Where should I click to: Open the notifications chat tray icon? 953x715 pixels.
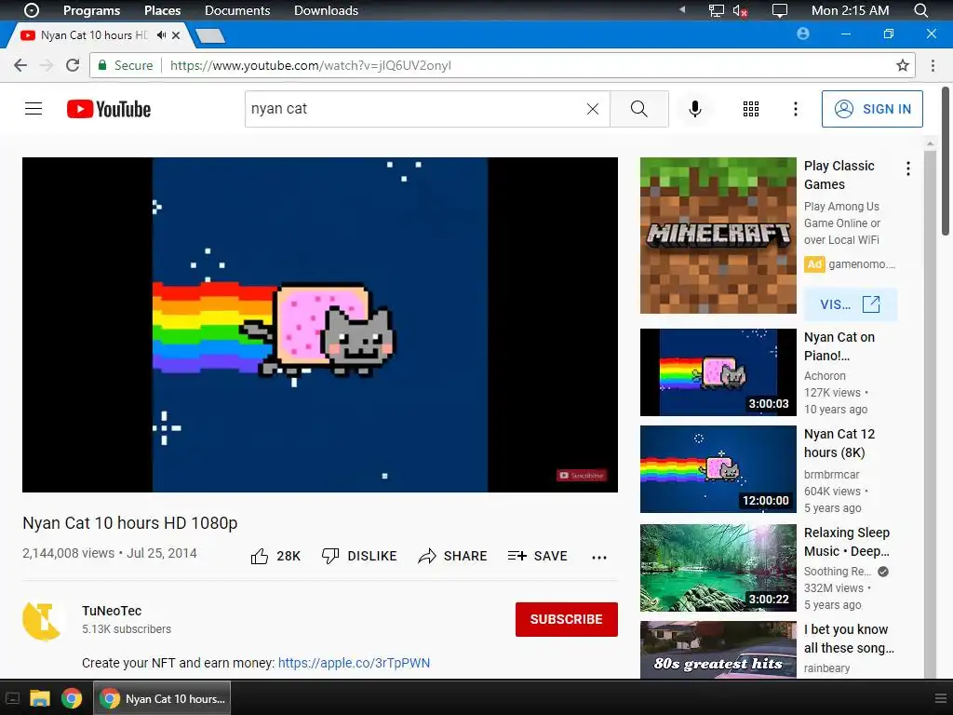tap(779, 10)
